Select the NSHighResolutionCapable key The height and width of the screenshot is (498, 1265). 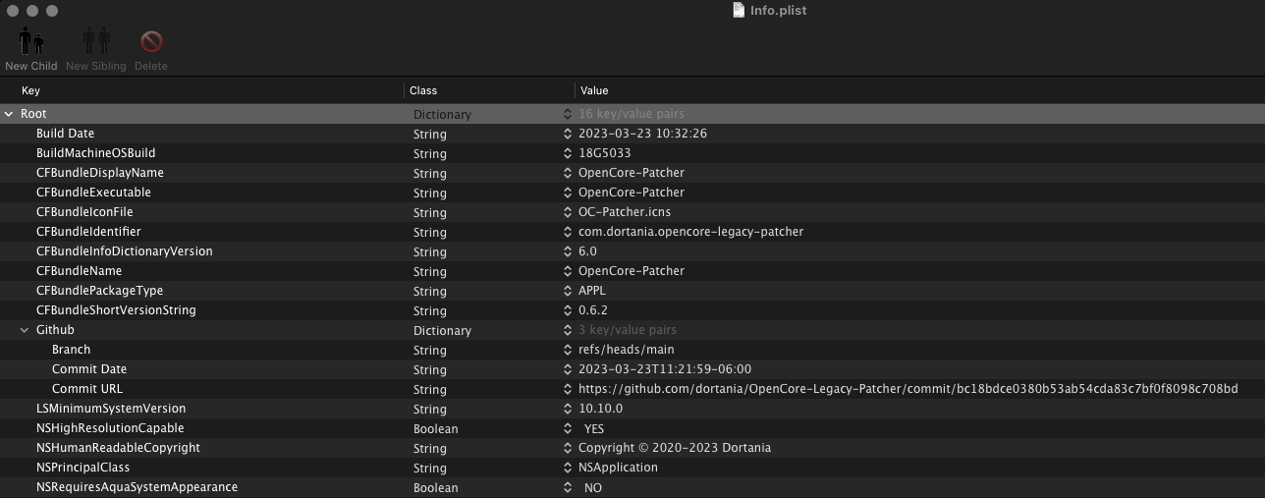[x=110, y=428]
